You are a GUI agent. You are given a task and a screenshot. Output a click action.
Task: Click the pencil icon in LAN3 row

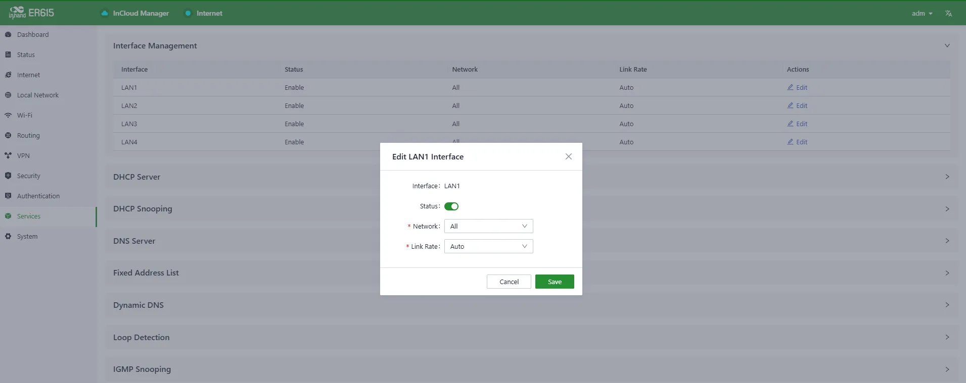pyautogui.click(x=790, y=124)
